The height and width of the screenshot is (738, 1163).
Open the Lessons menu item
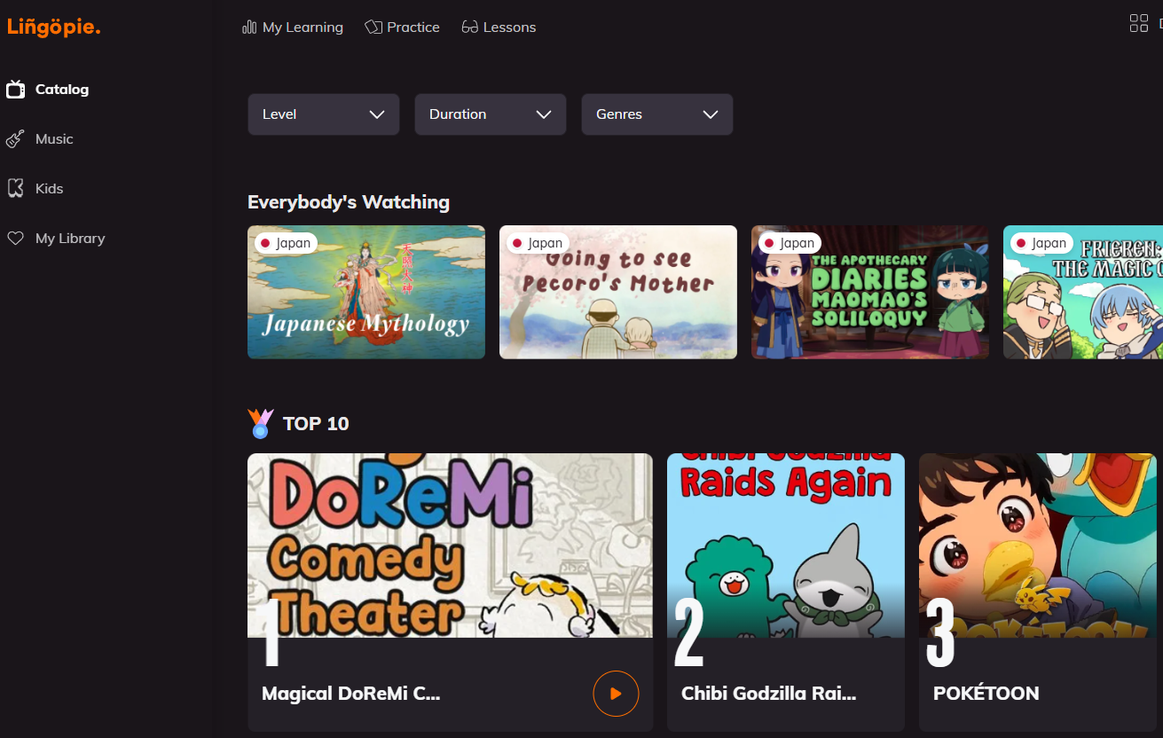(509, 27)
